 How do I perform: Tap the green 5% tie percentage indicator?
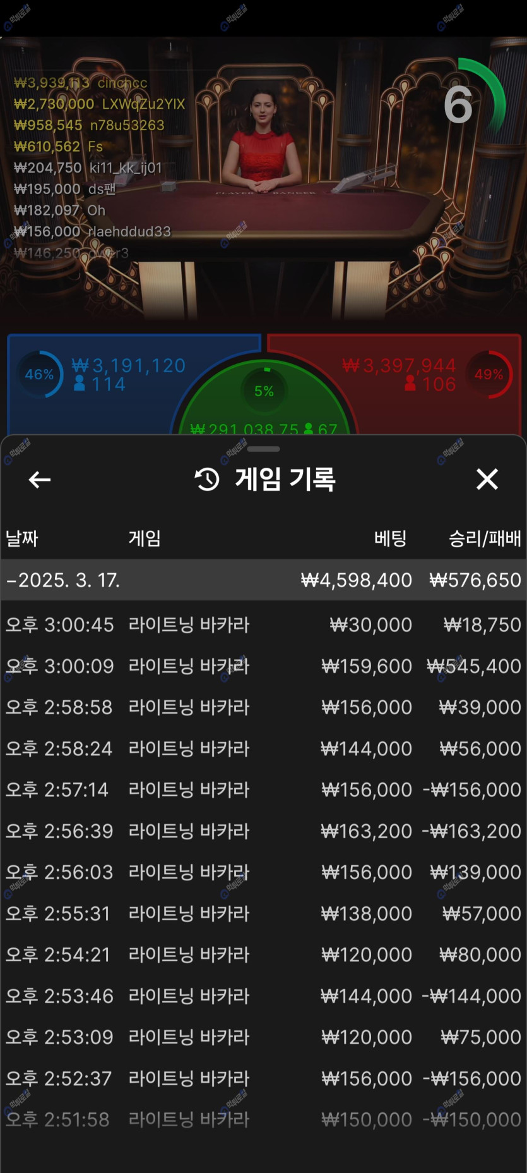point(264,391)
